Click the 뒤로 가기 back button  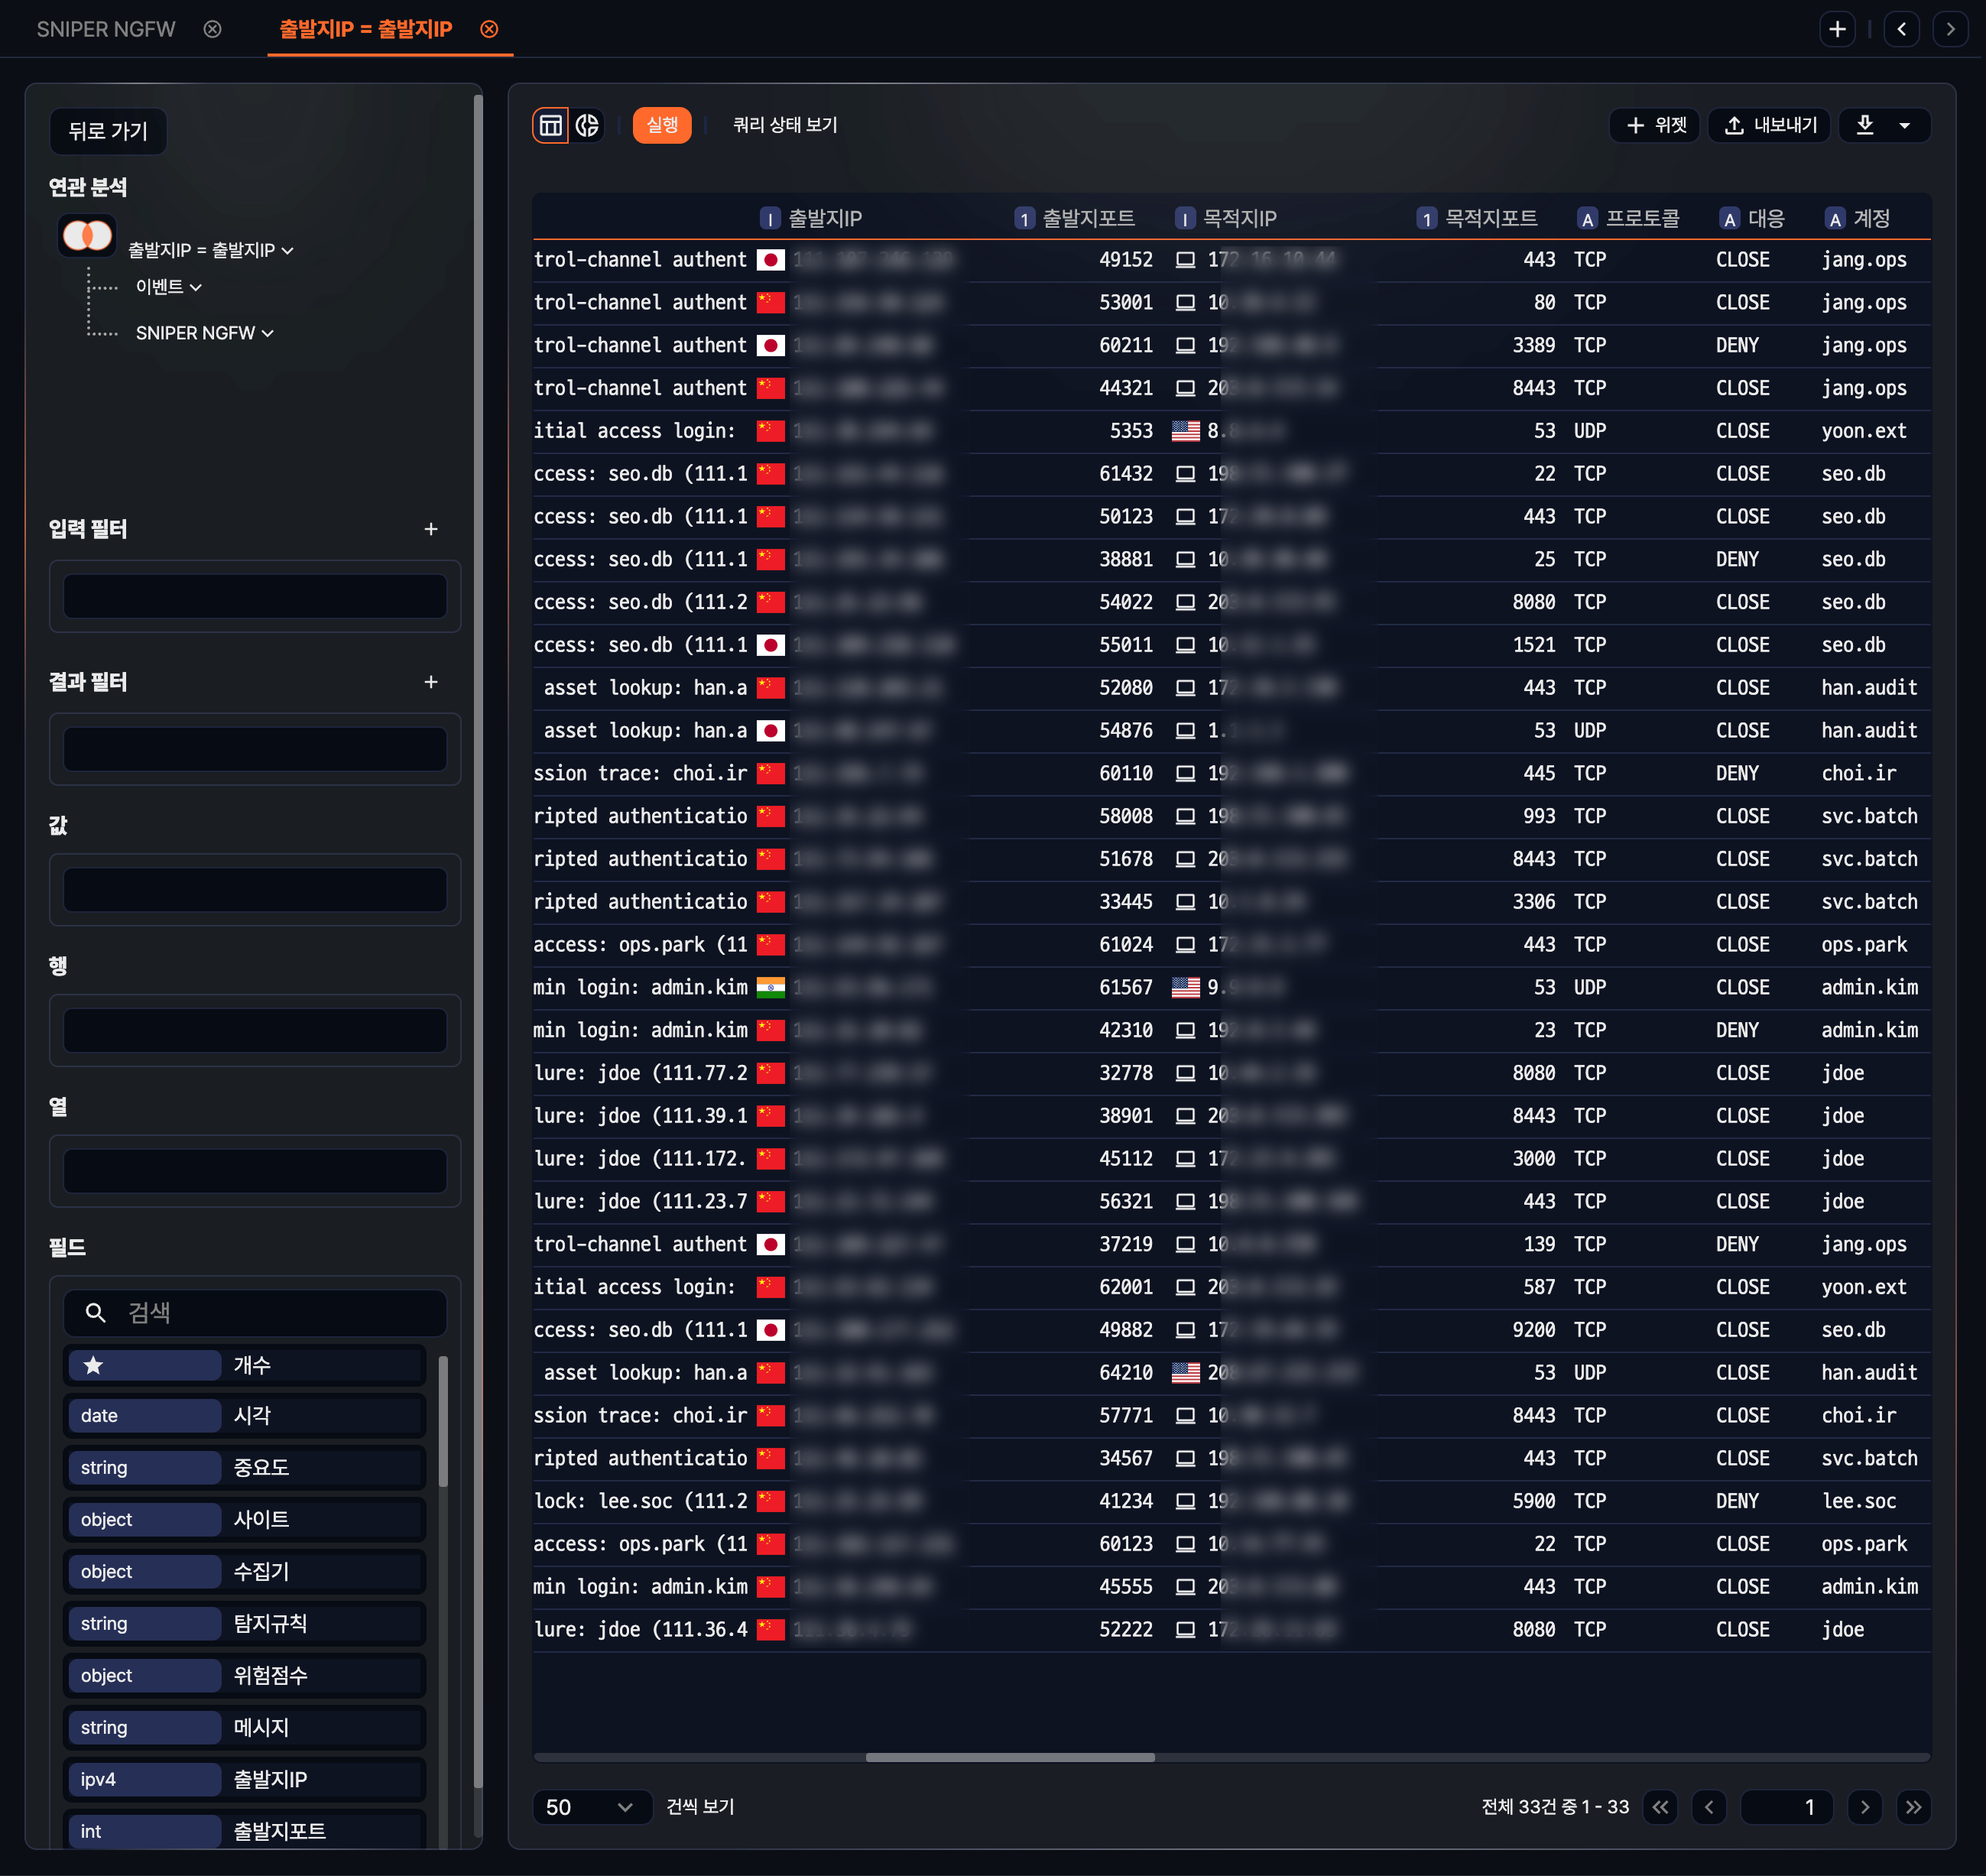coord(108,131)
